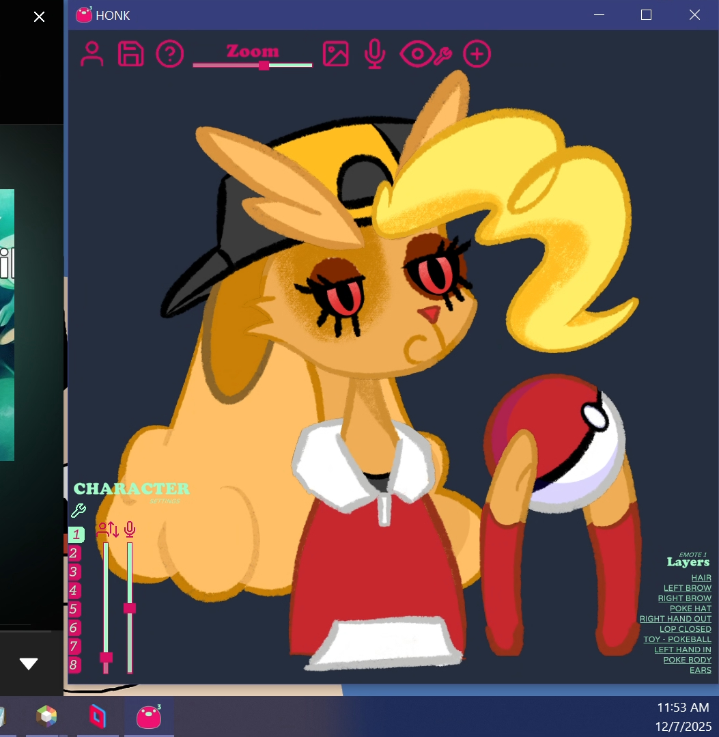
Task: Toggle the mic icon above the slider
Action: point(130,529)
